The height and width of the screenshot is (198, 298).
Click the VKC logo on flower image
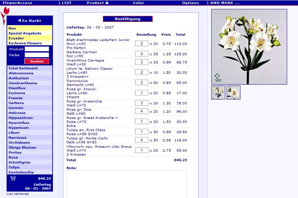click(x=218, y=77)
